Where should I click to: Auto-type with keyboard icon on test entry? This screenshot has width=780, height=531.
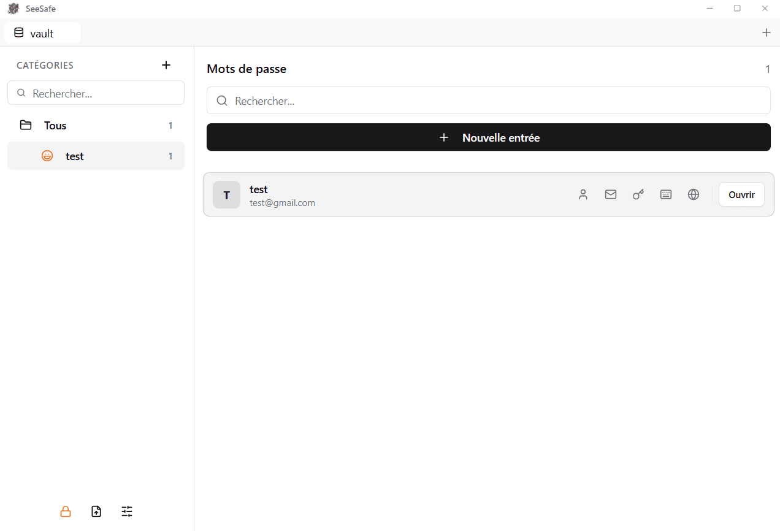(x=666, y=194)
